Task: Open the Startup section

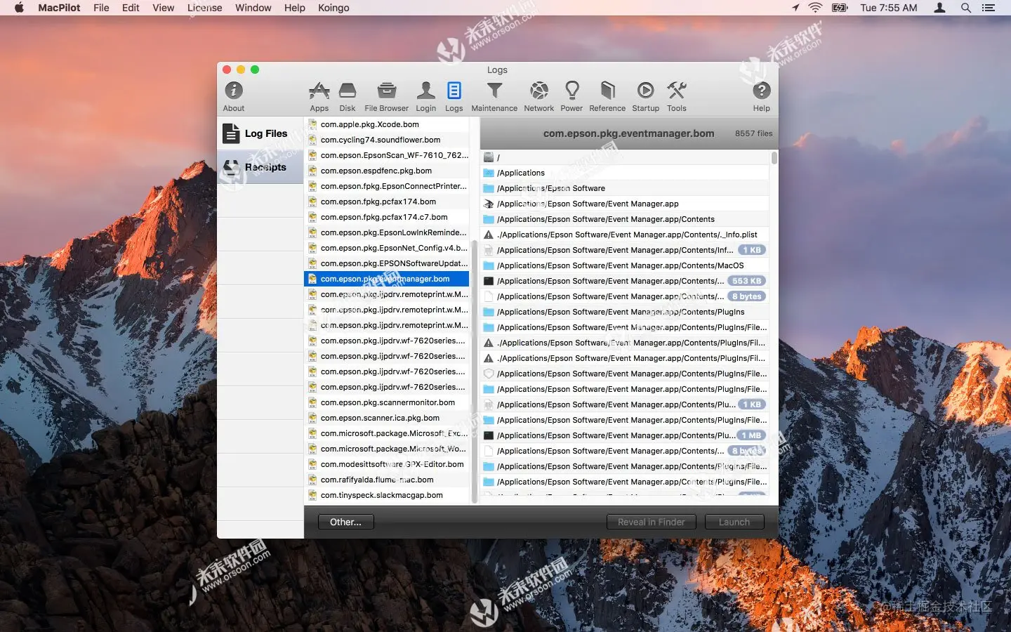Action: coord(645,96)
